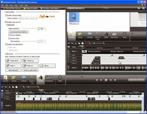Viewport: 147px width, 114px height.
Task: Open the Edit menu
Action: click(7, 5)
